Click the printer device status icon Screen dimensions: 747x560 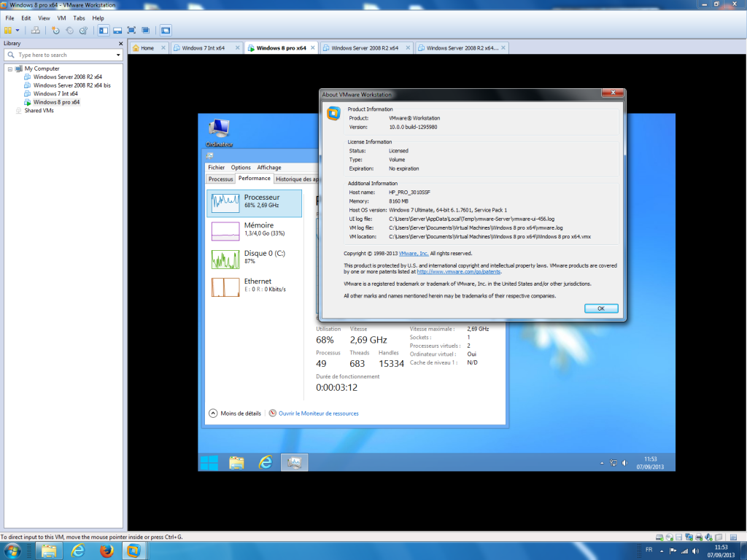pos(699,537)
